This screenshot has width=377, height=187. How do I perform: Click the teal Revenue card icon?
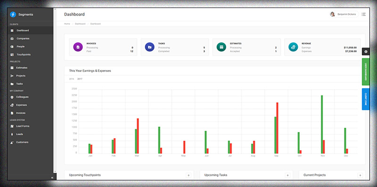coord(293,47)
